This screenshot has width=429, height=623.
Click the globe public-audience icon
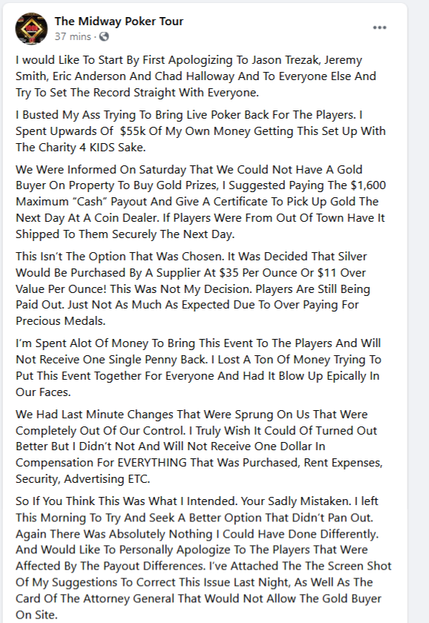tap(104, 36)
